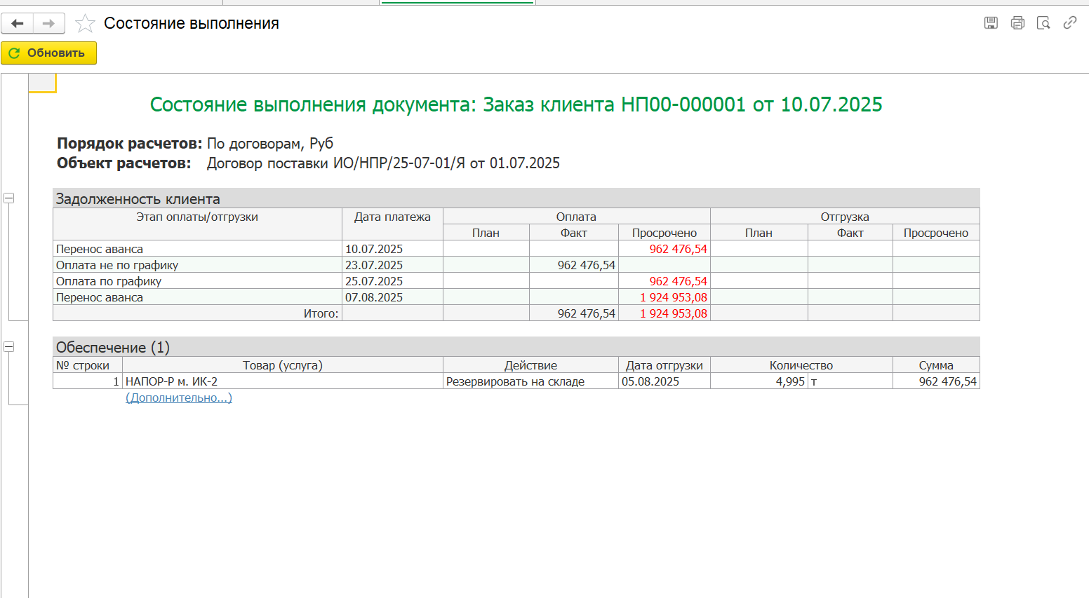1089x598 pixels.
Task: Select overdue total 1 924 953,08 in Итого row
Action: (x=673, y=313)
